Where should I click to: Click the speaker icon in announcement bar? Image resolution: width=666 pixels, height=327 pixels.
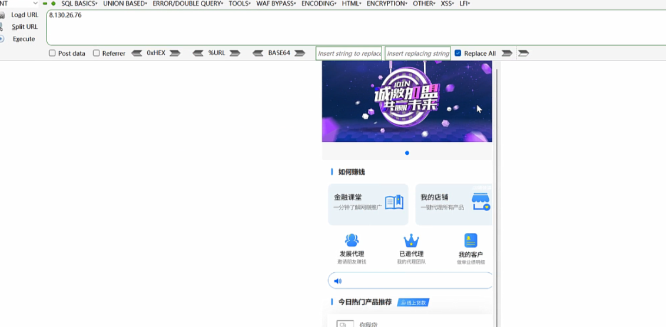click(x=337, y=281)
